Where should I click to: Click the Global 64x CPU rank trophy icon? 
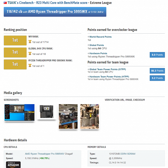click(x=30, y=53)
